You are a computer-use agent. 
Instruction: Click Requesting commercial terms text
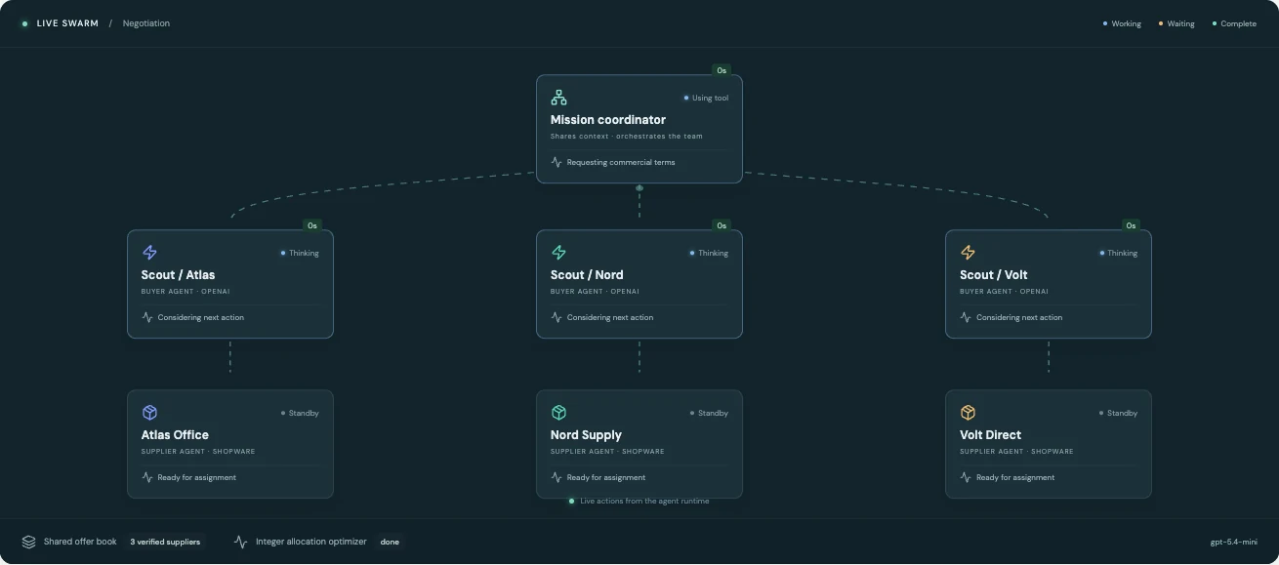pyautogui.click(x=621, y=162)
